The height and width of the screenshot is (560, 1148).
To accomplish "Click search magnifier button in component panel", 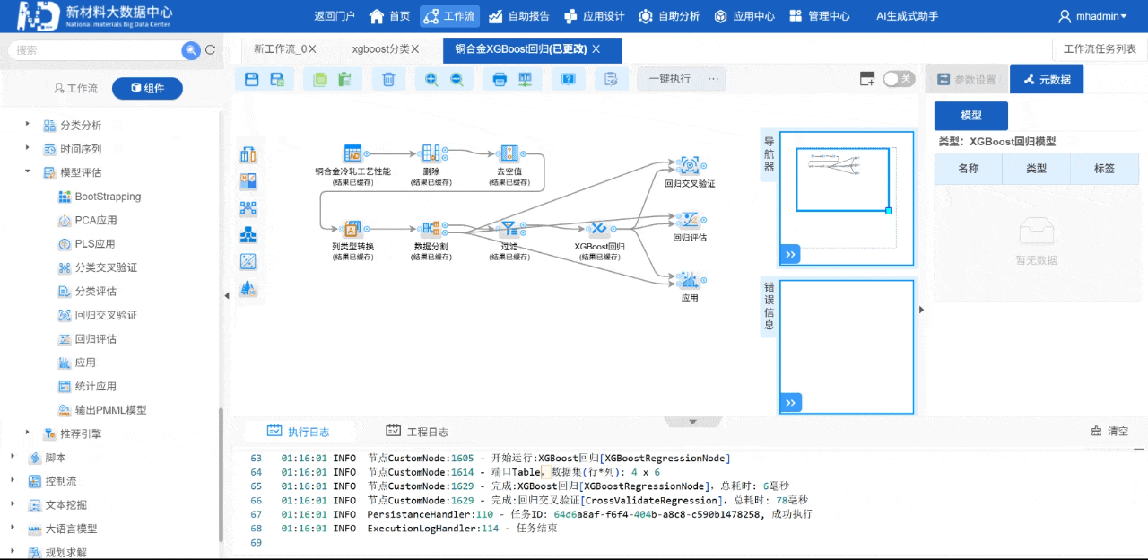I will [x=190, y=50].
